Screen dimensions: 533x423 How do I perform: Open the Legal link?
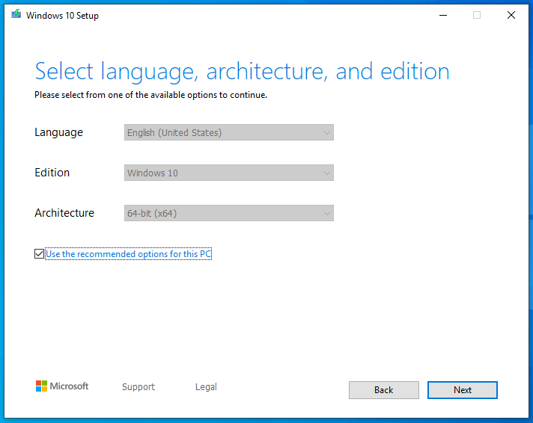point(206,387)
